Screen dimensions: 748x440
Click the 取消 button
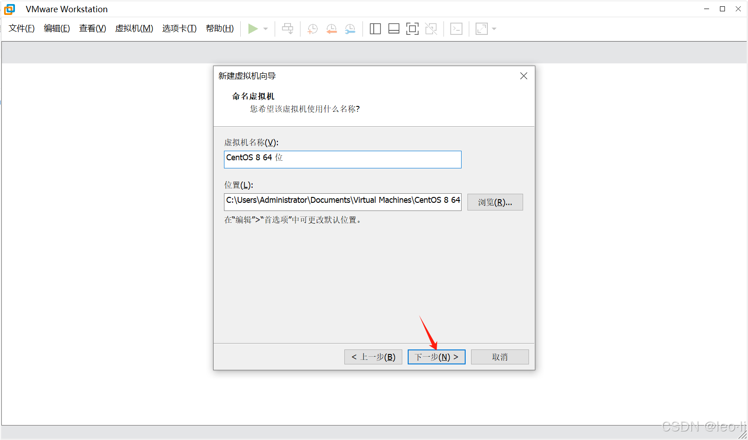coord(500,357)
